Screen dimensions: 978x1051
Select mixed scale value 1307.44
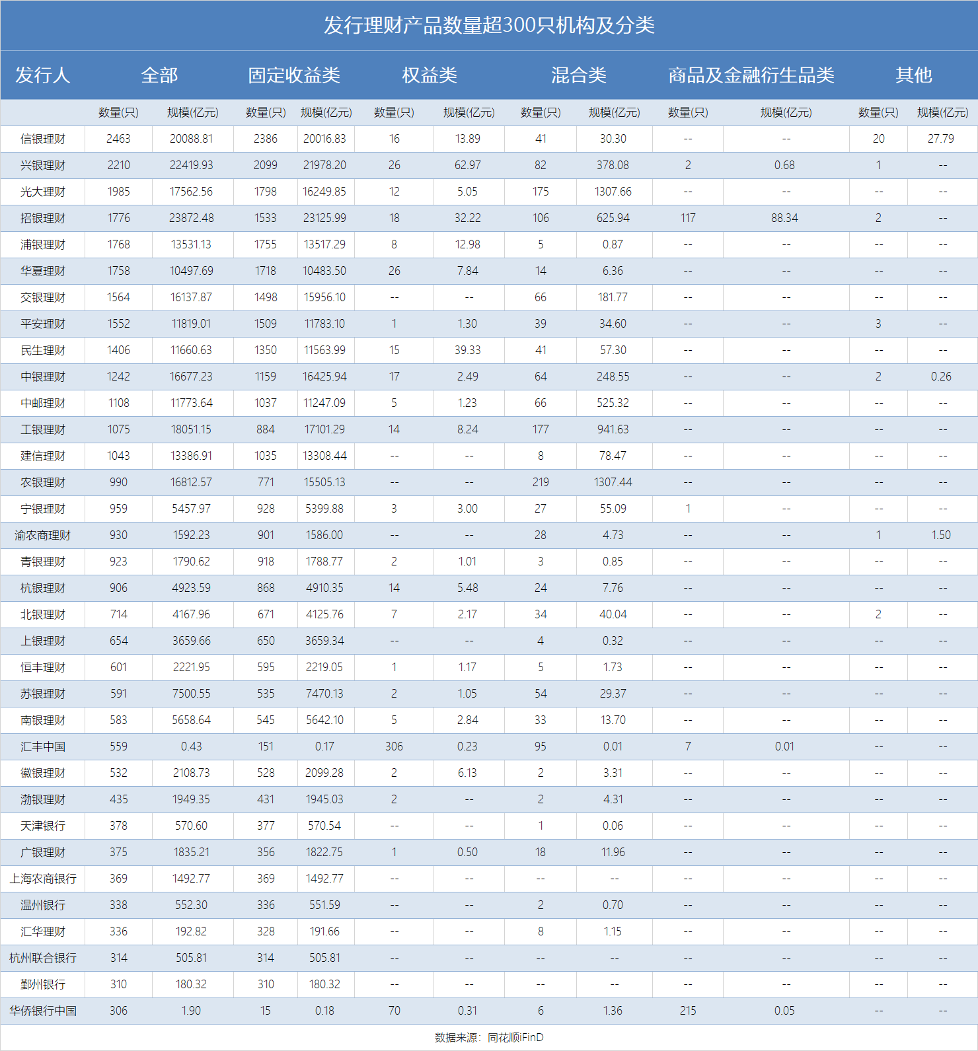(x=613, y=482)
